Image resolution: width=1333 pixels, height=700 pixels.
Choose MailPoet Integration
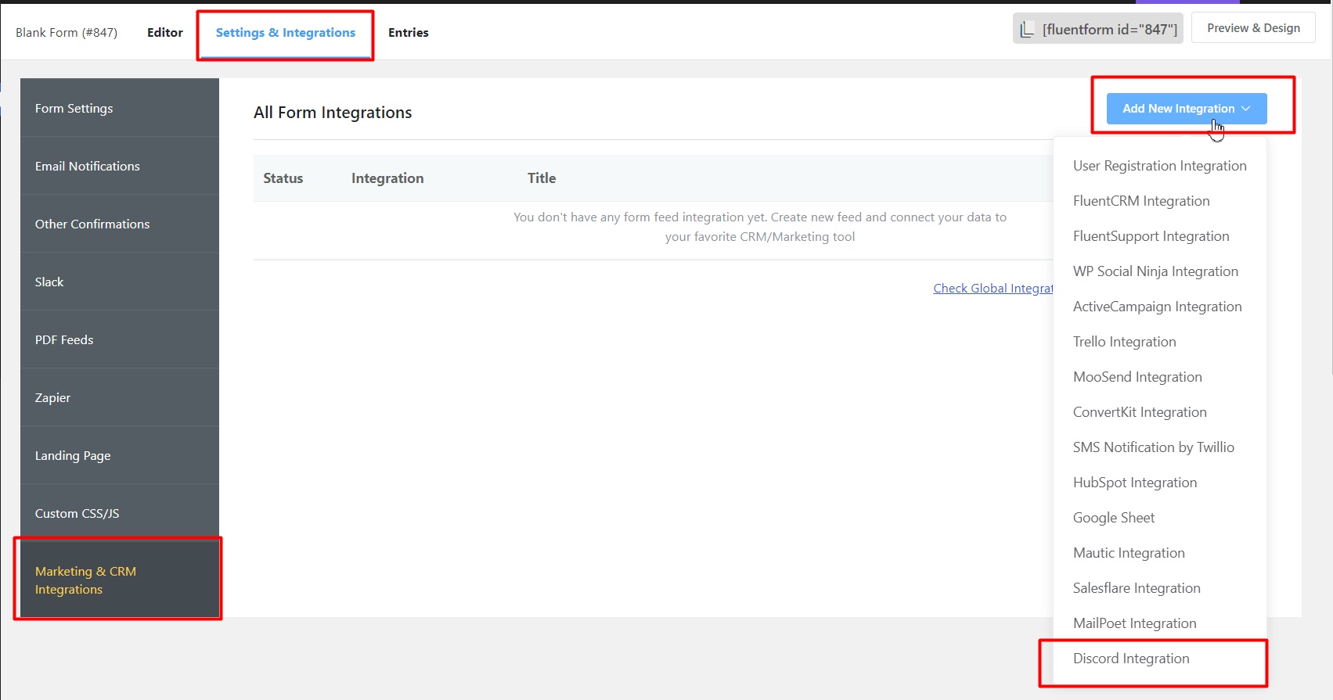click(x=1160, y=623)
